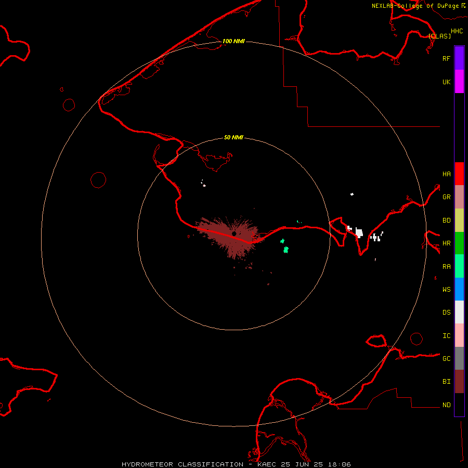Click the HYDROMETEOR CLASSIFICATION title text
The height and width of the screenshot is (468, 468).
coord(183,464)
